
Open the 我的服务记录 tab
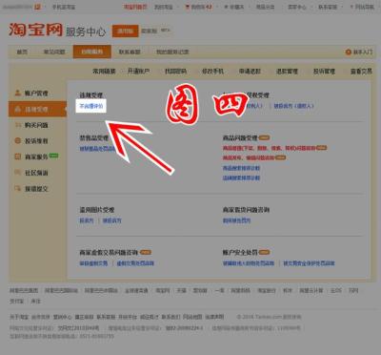pos(172,52)
